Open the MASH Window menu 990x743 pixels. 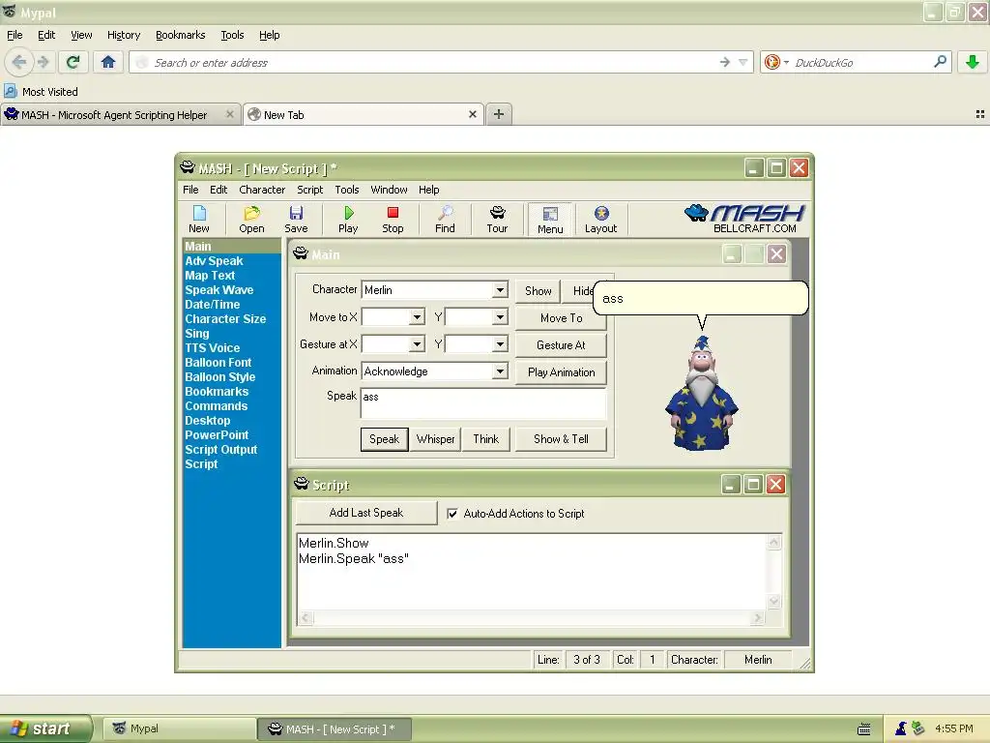coord(389,190)
